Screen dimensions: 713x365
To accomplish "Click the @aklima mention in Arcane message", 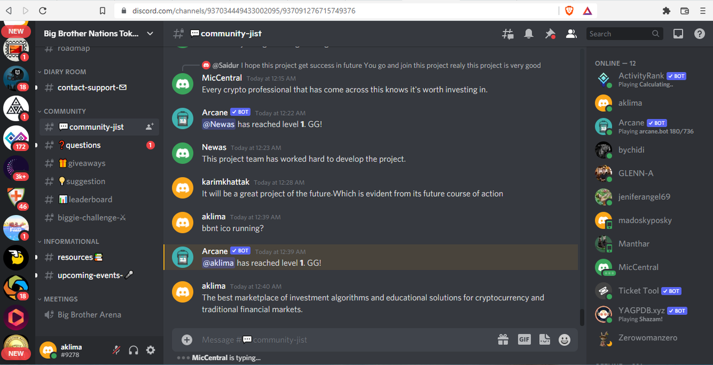I will tap(218, 263).
